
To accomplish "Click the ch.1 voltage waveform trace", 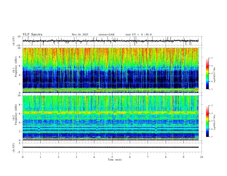I will click(x=110, y=41).
